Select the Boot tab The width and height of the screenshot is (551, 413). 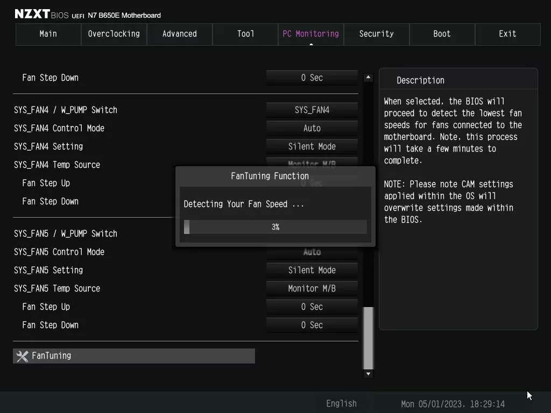click(442, 34)
